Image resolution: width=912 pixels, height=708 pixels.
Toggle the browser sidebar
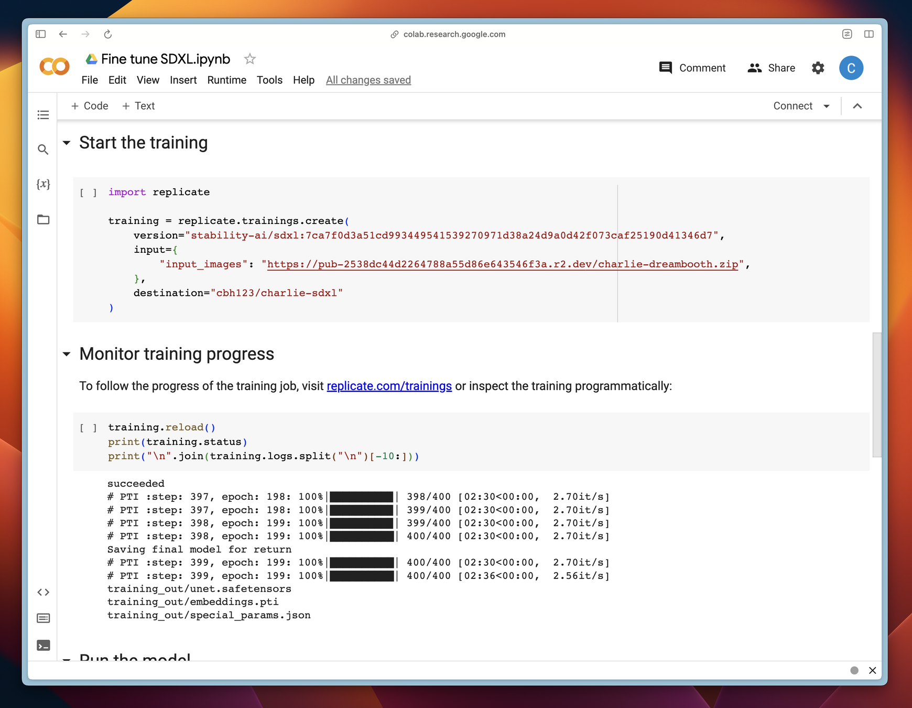click(x=40, y=34)
